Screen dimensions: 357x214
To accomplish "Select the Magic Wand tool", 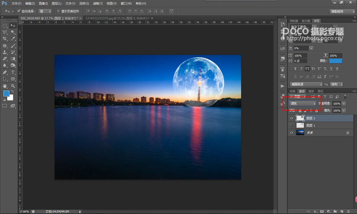I will click(13, 32).
